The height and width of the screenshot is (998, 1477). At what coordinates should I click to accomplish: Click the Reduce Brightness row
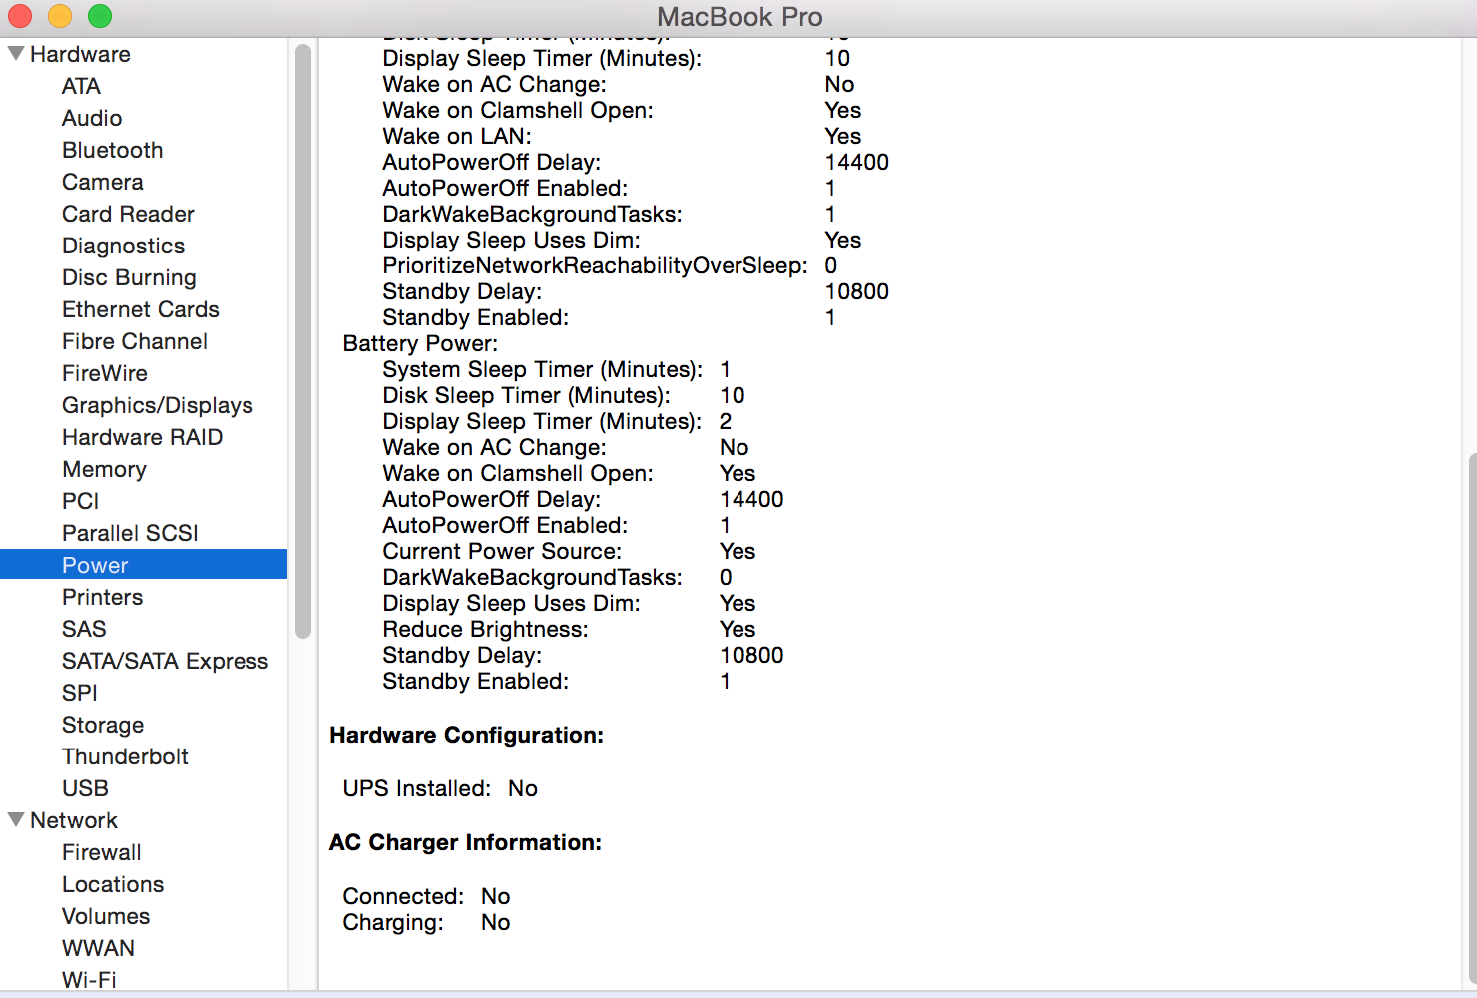pos(569,629)
